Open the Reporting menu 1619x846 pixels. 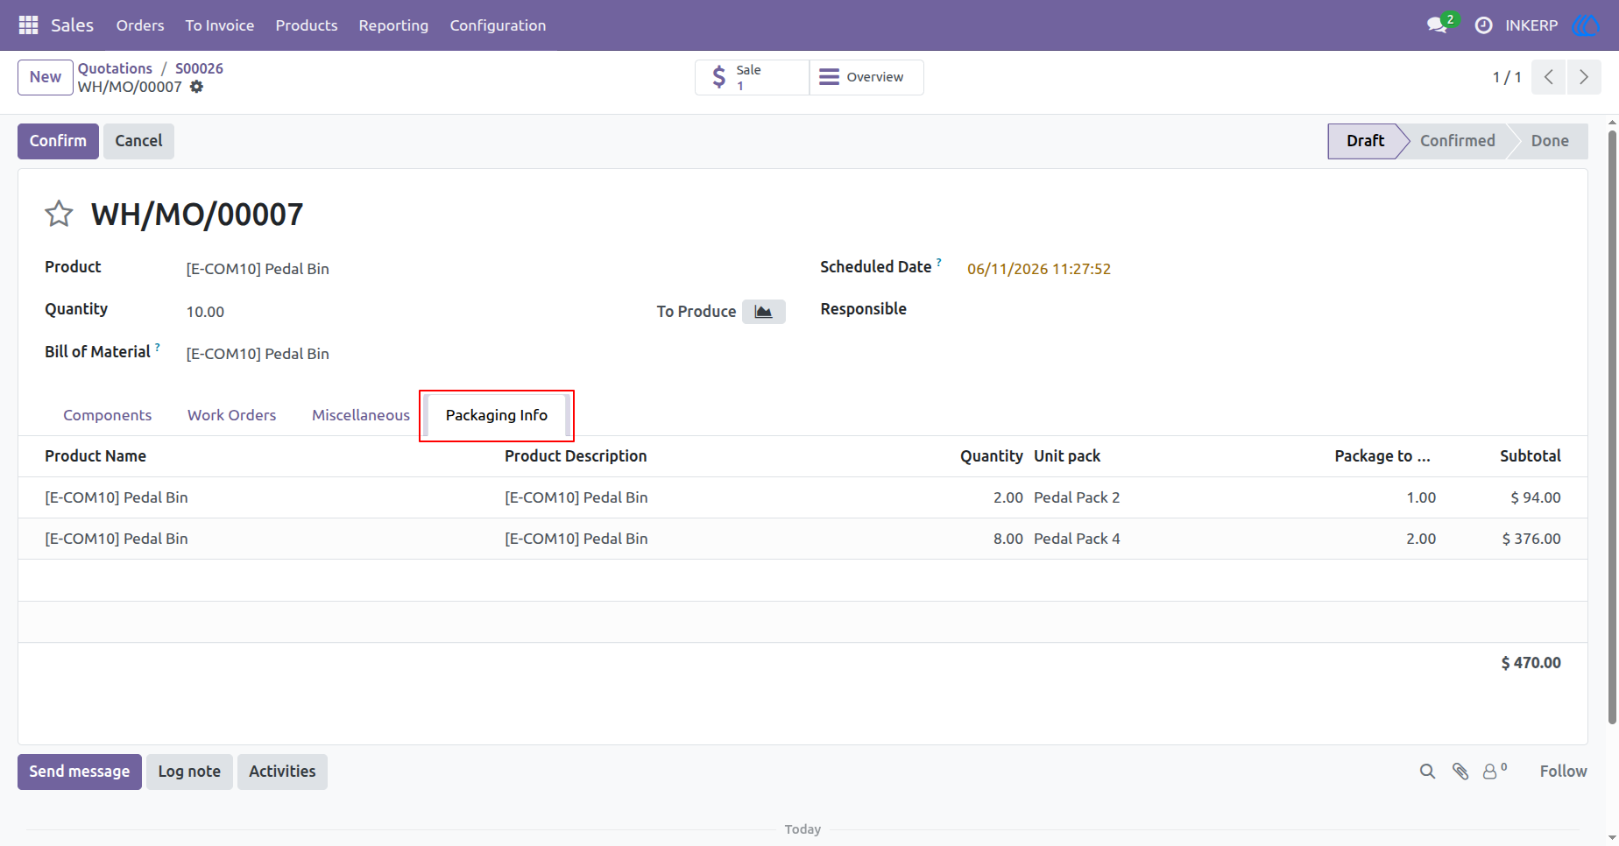393,25
